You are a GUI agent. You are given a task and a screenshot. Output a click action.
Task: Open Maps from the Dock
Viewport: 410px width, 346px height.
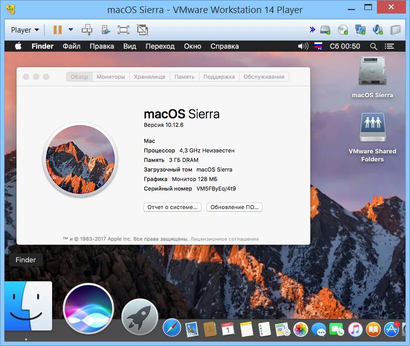point(282,329)
